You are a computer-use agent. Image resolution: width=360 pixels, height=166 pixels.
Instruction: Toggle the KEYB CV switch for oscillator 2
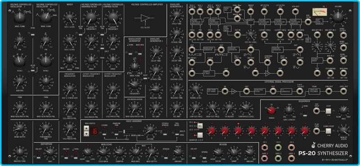click(x=33, y=72)
